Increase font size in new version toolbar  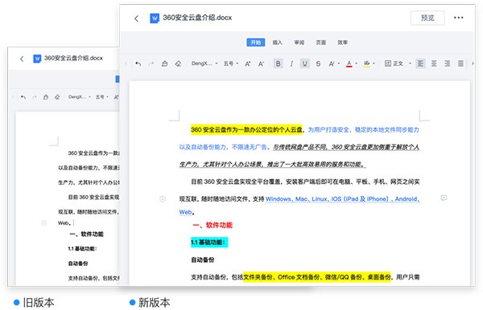(248, 63)
